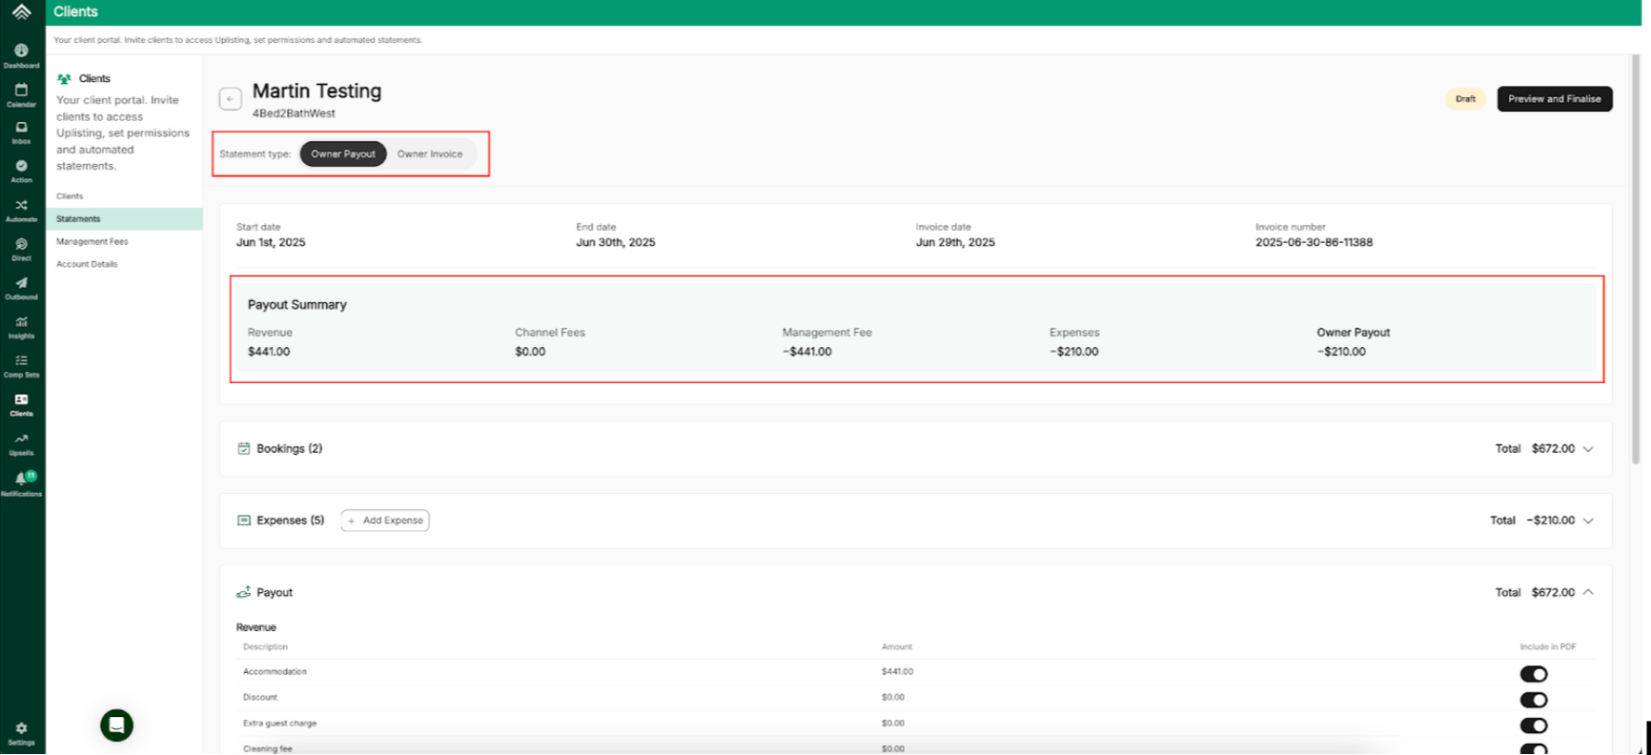Click the 4Bed2BathWest property name
This screenshot has width=1651, height=755.
294,113
